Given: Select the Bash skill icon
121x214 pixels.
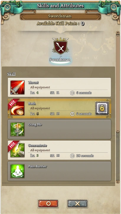Looking at the screenshot, I should pyautogui.click(x=17, y=108).
